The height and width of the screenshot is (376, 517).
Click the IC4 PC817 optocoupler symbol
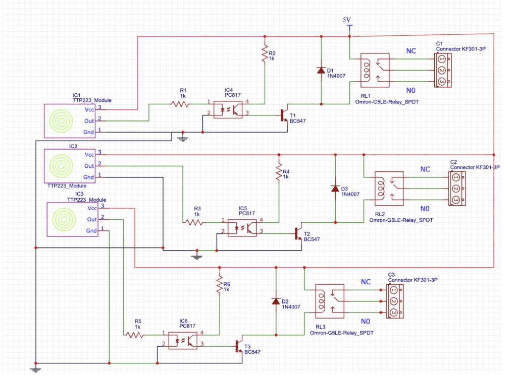coord(228,109)
